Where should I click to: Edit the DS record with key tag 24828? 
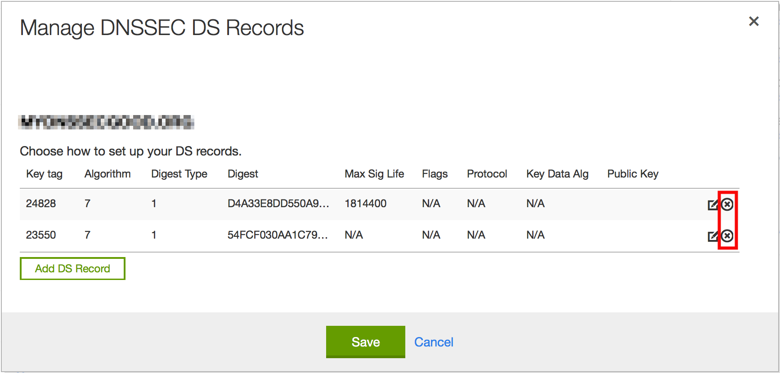tap(713, 205)
